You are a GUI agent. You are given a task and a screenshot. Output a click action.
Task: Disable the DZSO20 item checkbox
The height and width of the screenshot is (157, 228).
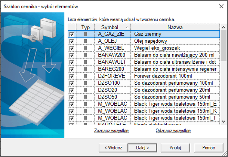[72, 90]
